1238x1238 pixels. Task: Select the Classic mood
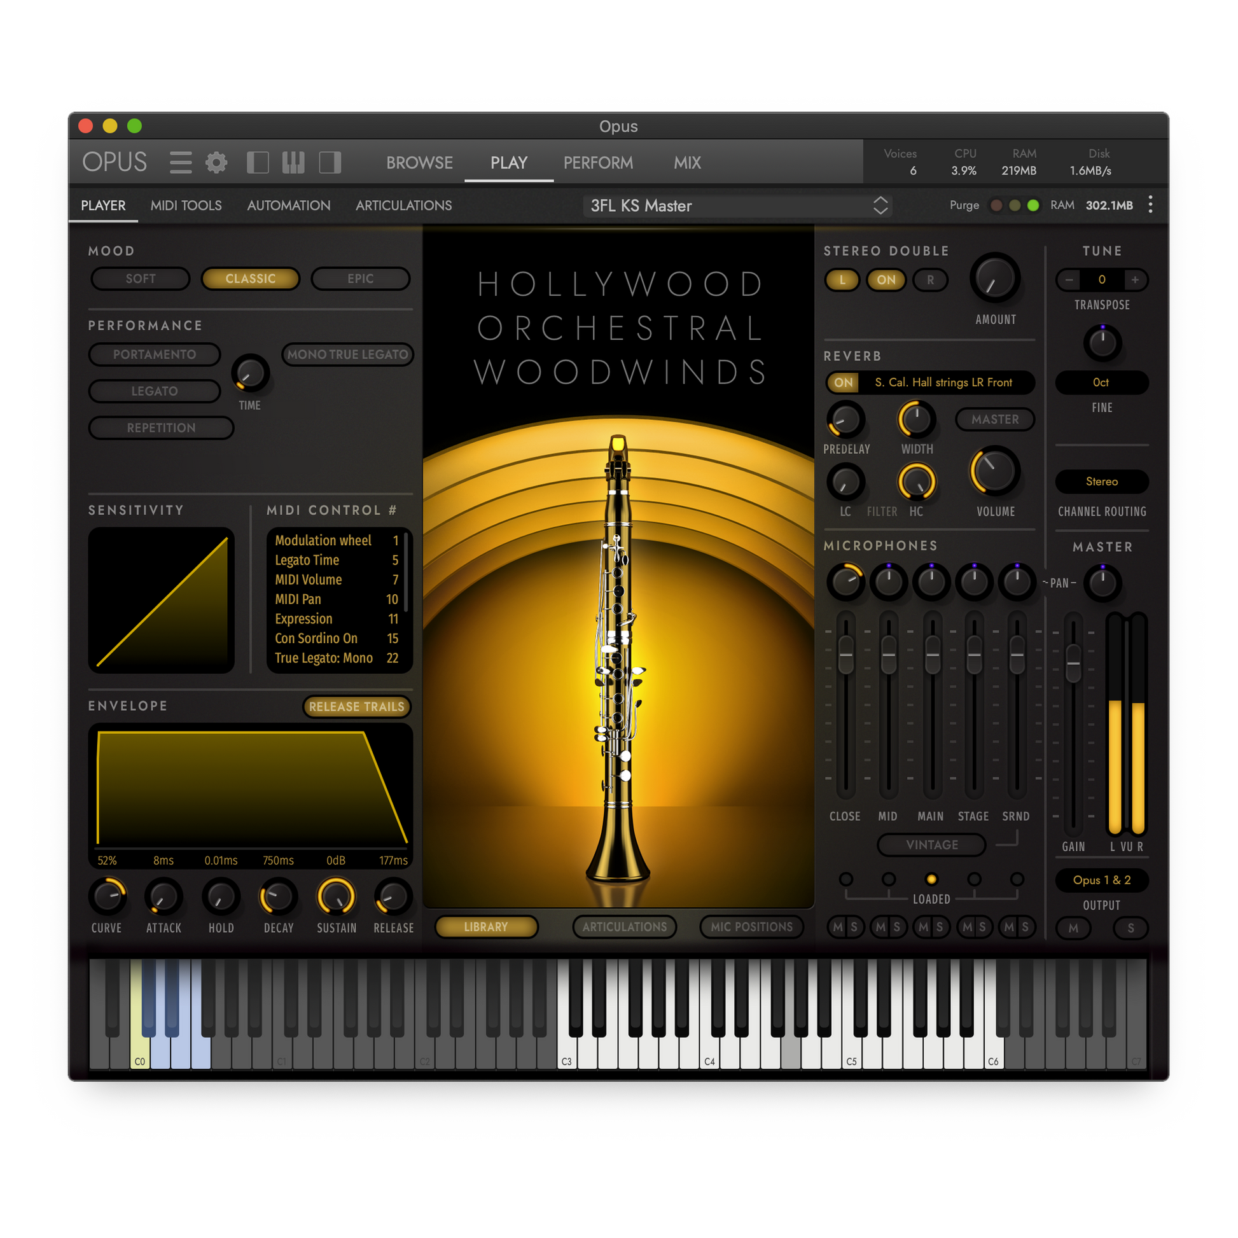coord(251,279)
